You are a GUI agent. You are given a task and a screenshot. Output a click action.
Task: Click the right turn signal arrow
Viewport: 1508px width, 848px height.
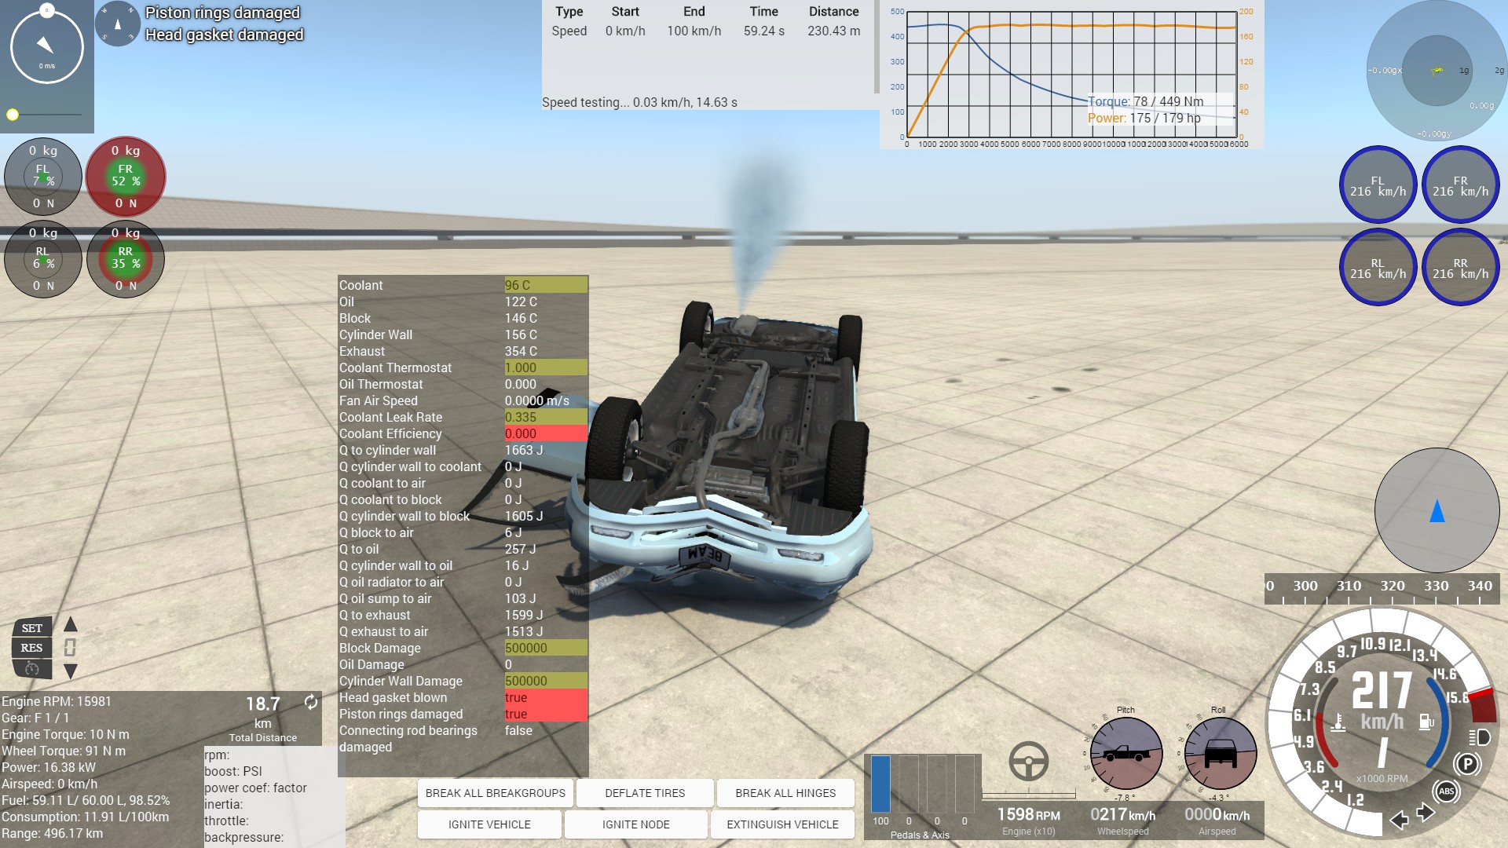[x=1426, y=813]
